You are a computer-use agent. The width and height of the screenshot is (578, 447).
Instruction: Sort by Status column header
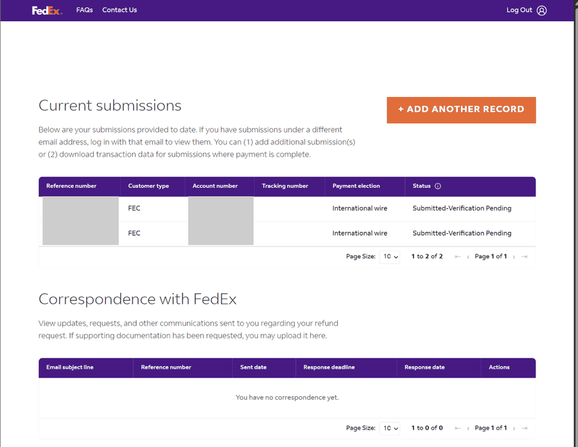click(421, 186)
